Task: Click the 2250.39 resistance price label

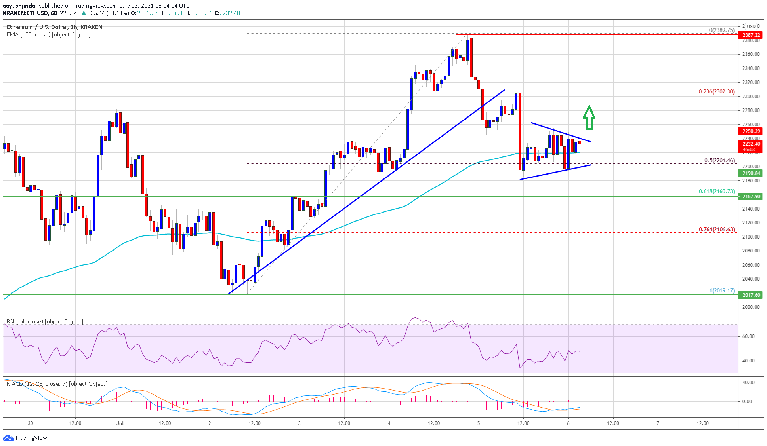Action: click(751, 131)
